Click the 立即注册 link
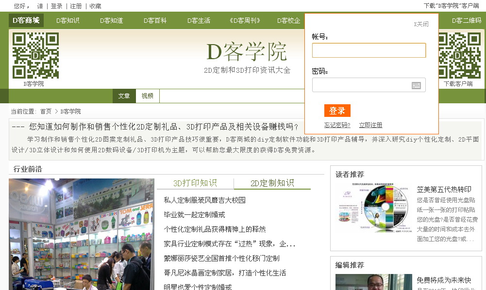Image resolution: width=486 pixels, height=290 pixels. tap(370, 125)
